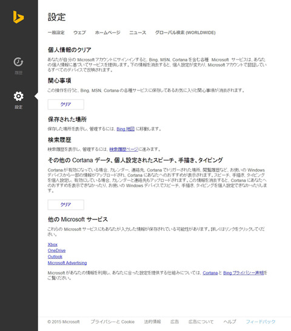Open the 法的情報 footer link
Viewport: 291px width, 331px height.
coord(152,322)
